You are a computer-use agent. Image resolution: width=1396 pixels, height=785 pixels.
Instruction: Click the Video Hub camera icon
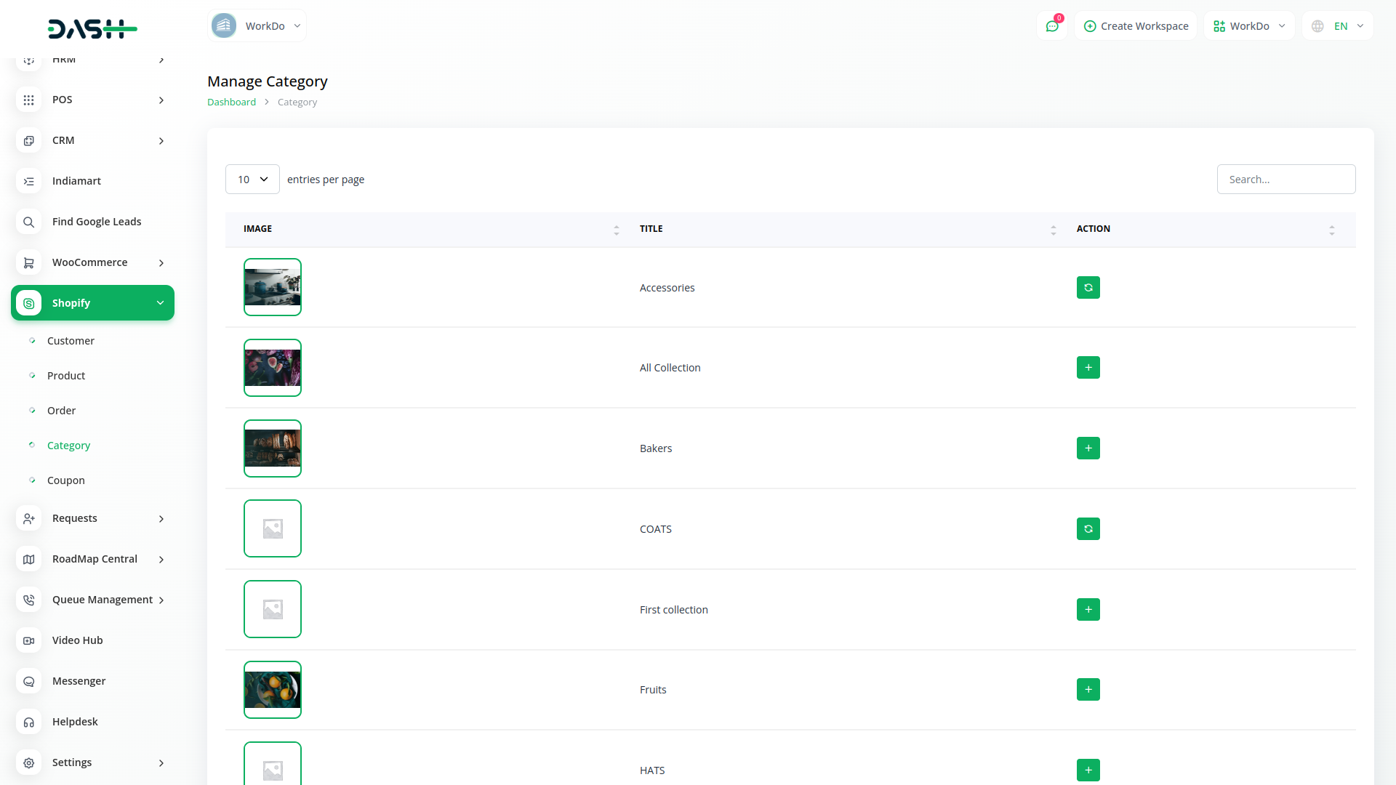[28, 640]
